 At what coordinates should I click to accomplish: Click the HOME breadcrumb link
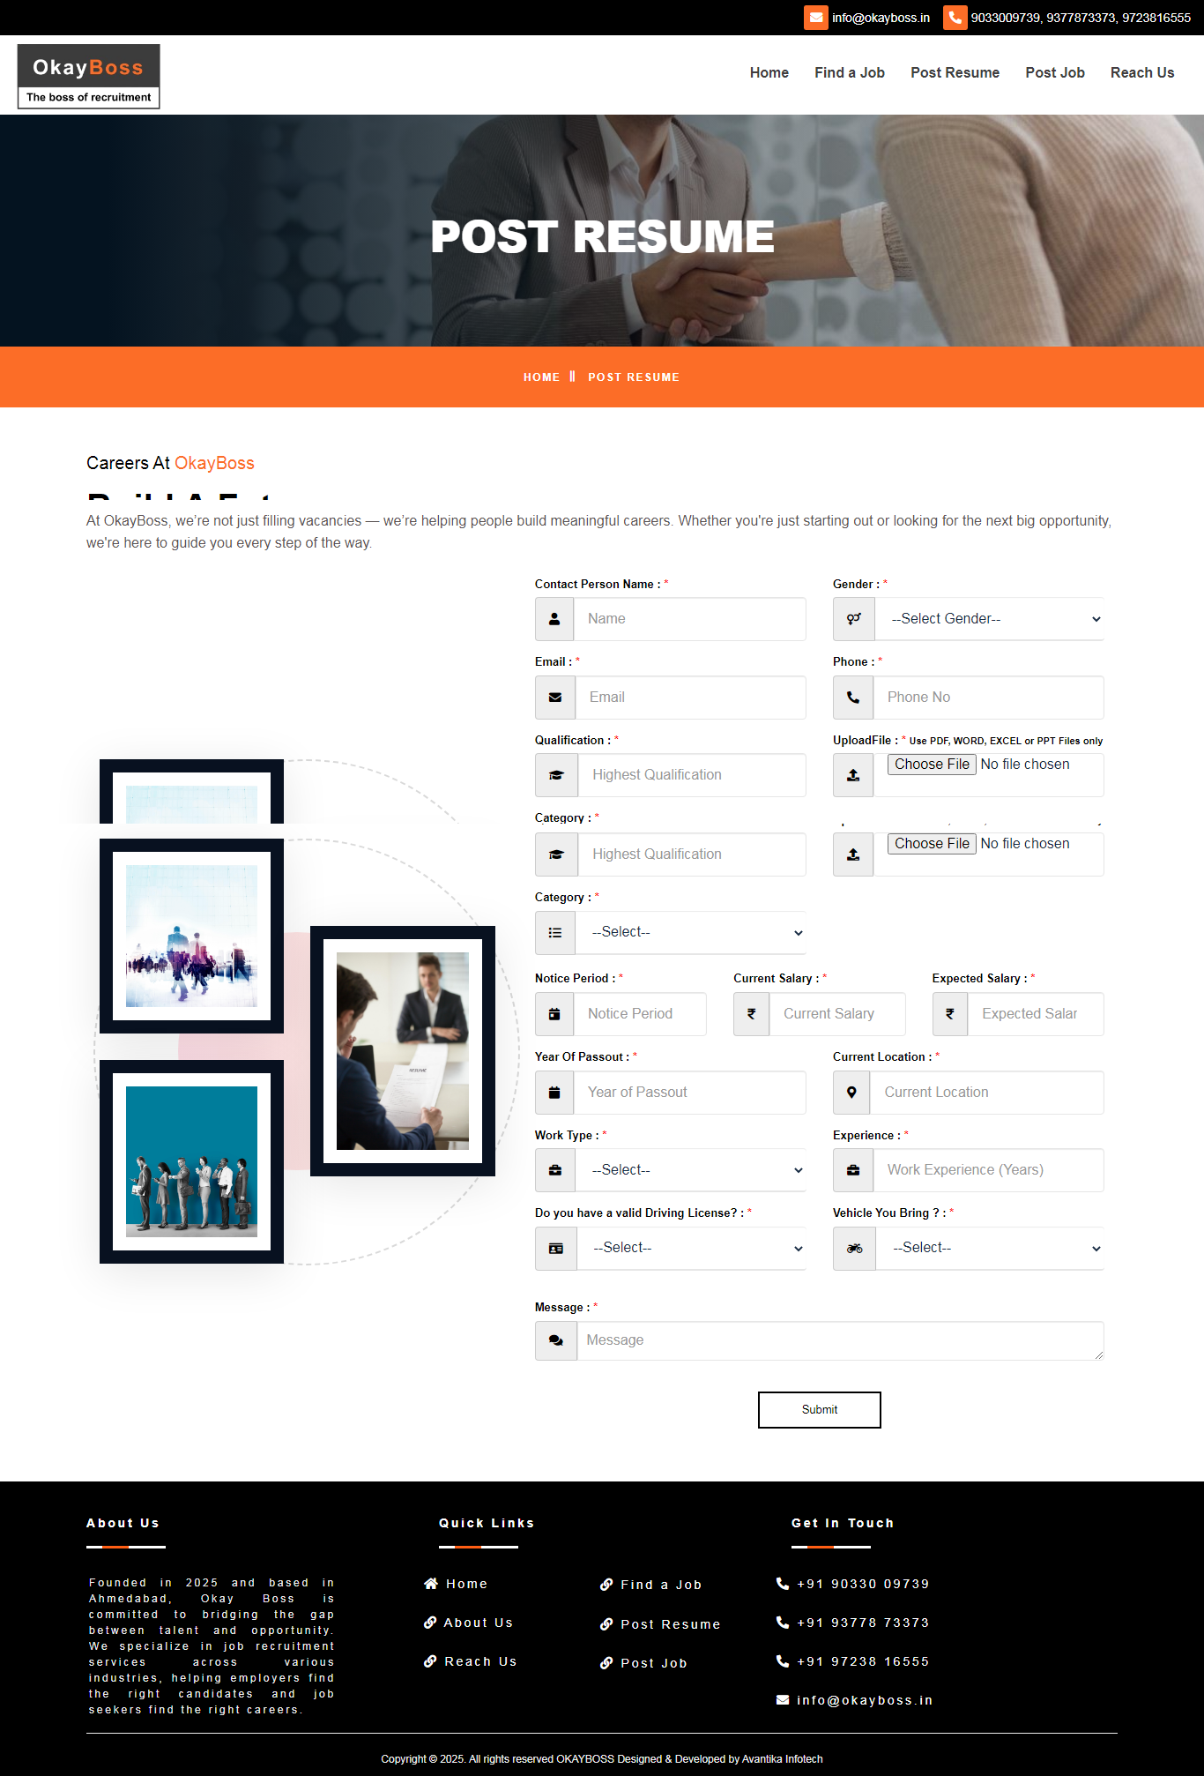(x=541, y=377)
